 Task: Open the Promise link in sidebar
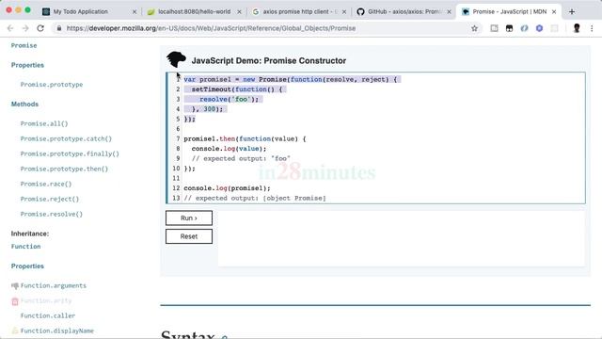pos(24,45)
